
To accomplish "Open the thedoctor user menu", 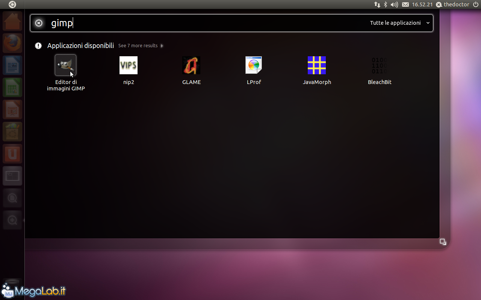I will pos(453,4).
